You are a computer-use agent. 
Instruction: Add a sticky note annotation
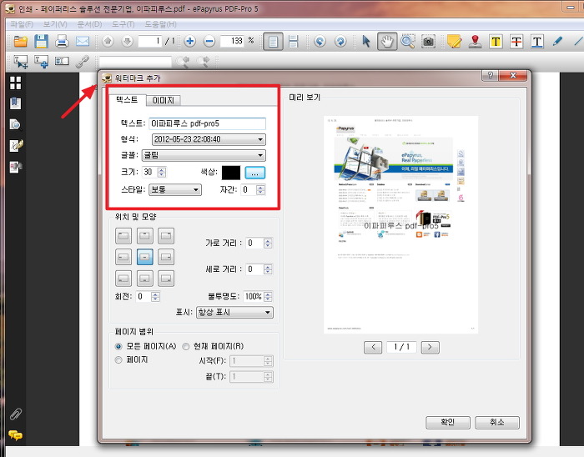(454, 42)
